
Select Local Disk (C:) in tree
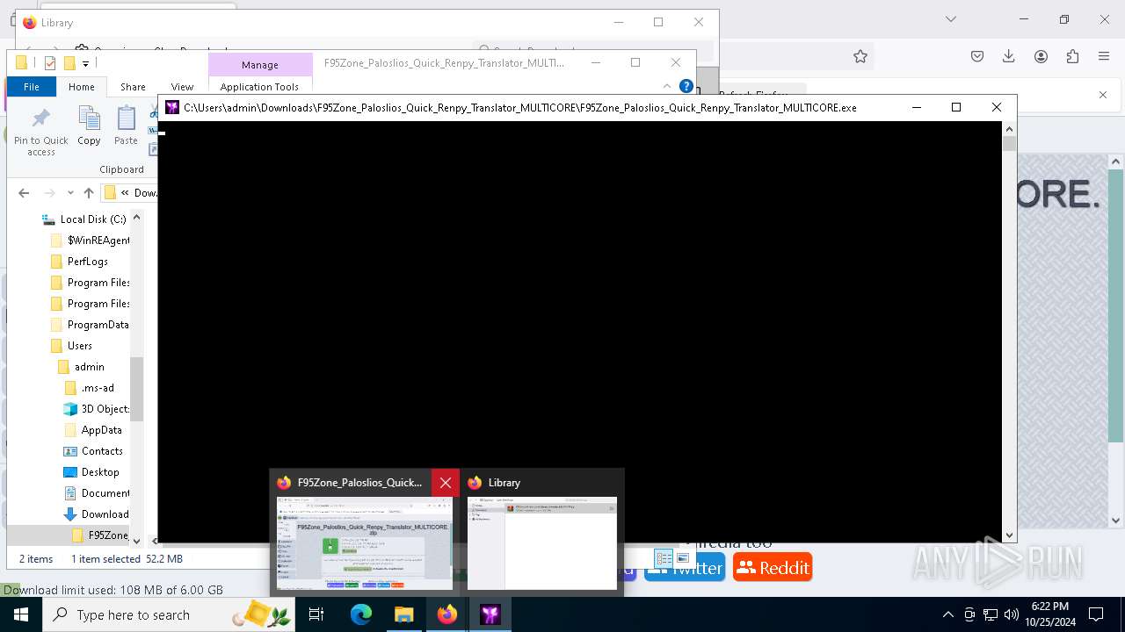click(93, 219)
